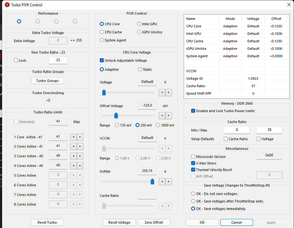Click right arrow next to Offset Voltage slider
294x228 pixels.
pos(168,116)
